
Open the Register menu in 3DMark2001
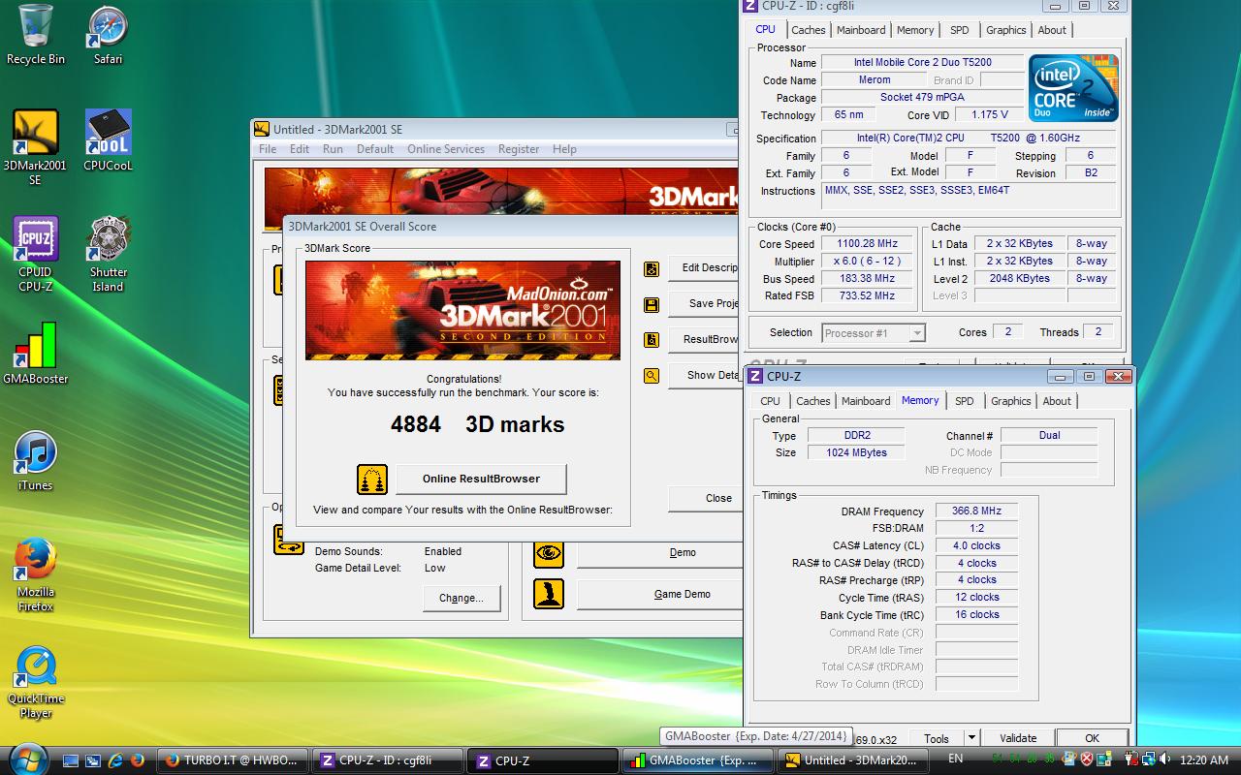coord(519,149)
